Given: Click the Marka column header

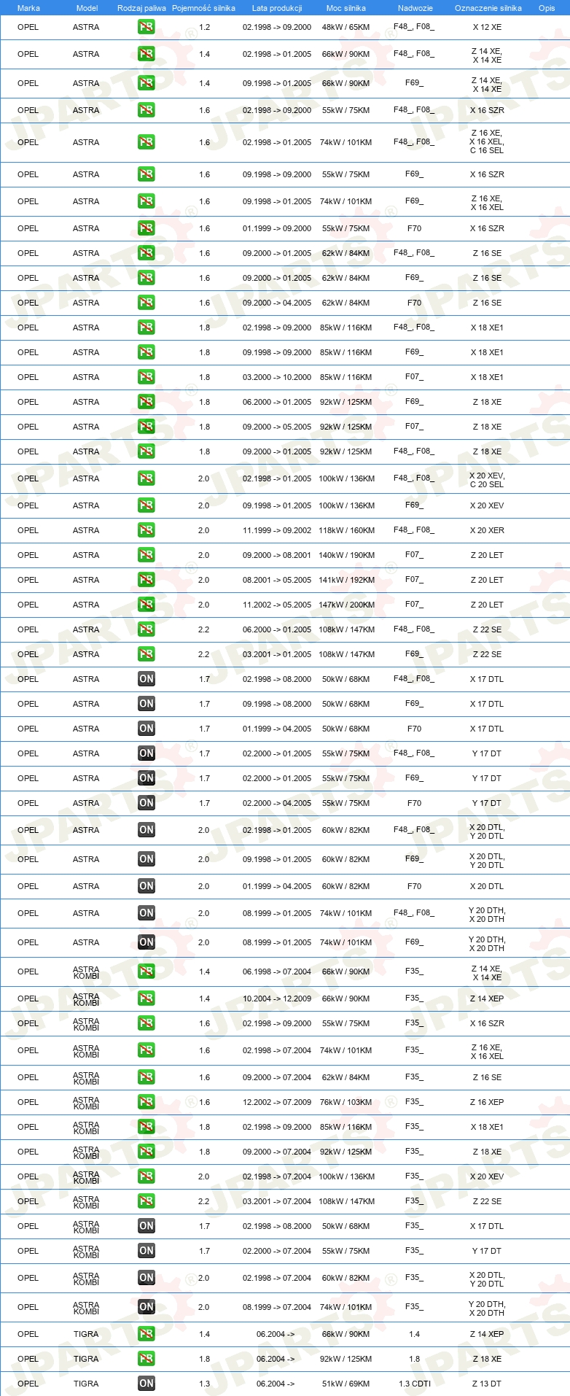Looking at the screenshot, I should point(28,8).
